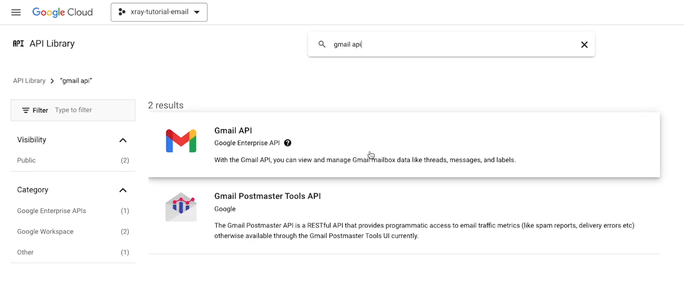This screenshot has width=684, height=284.
Task: Click the Visibility section heading
Action: tap(32, 140)
